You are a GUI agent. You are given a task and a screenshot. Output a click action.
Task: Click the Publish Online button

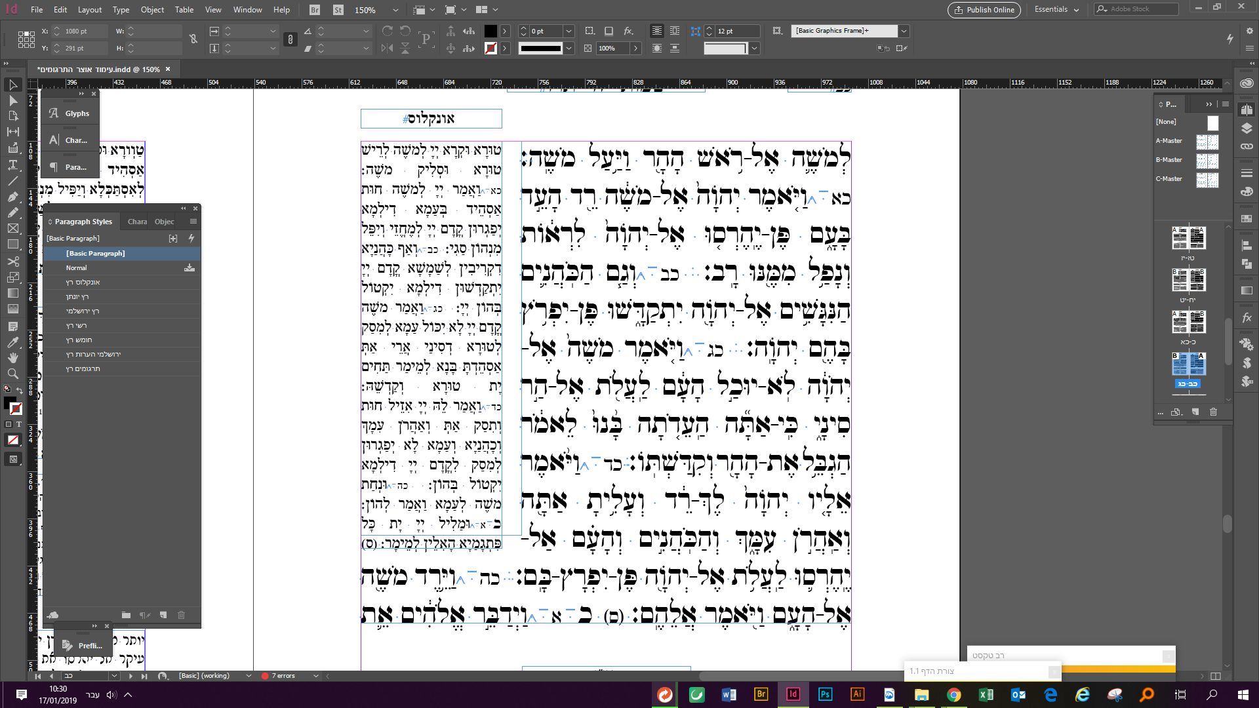coord(984,10)
